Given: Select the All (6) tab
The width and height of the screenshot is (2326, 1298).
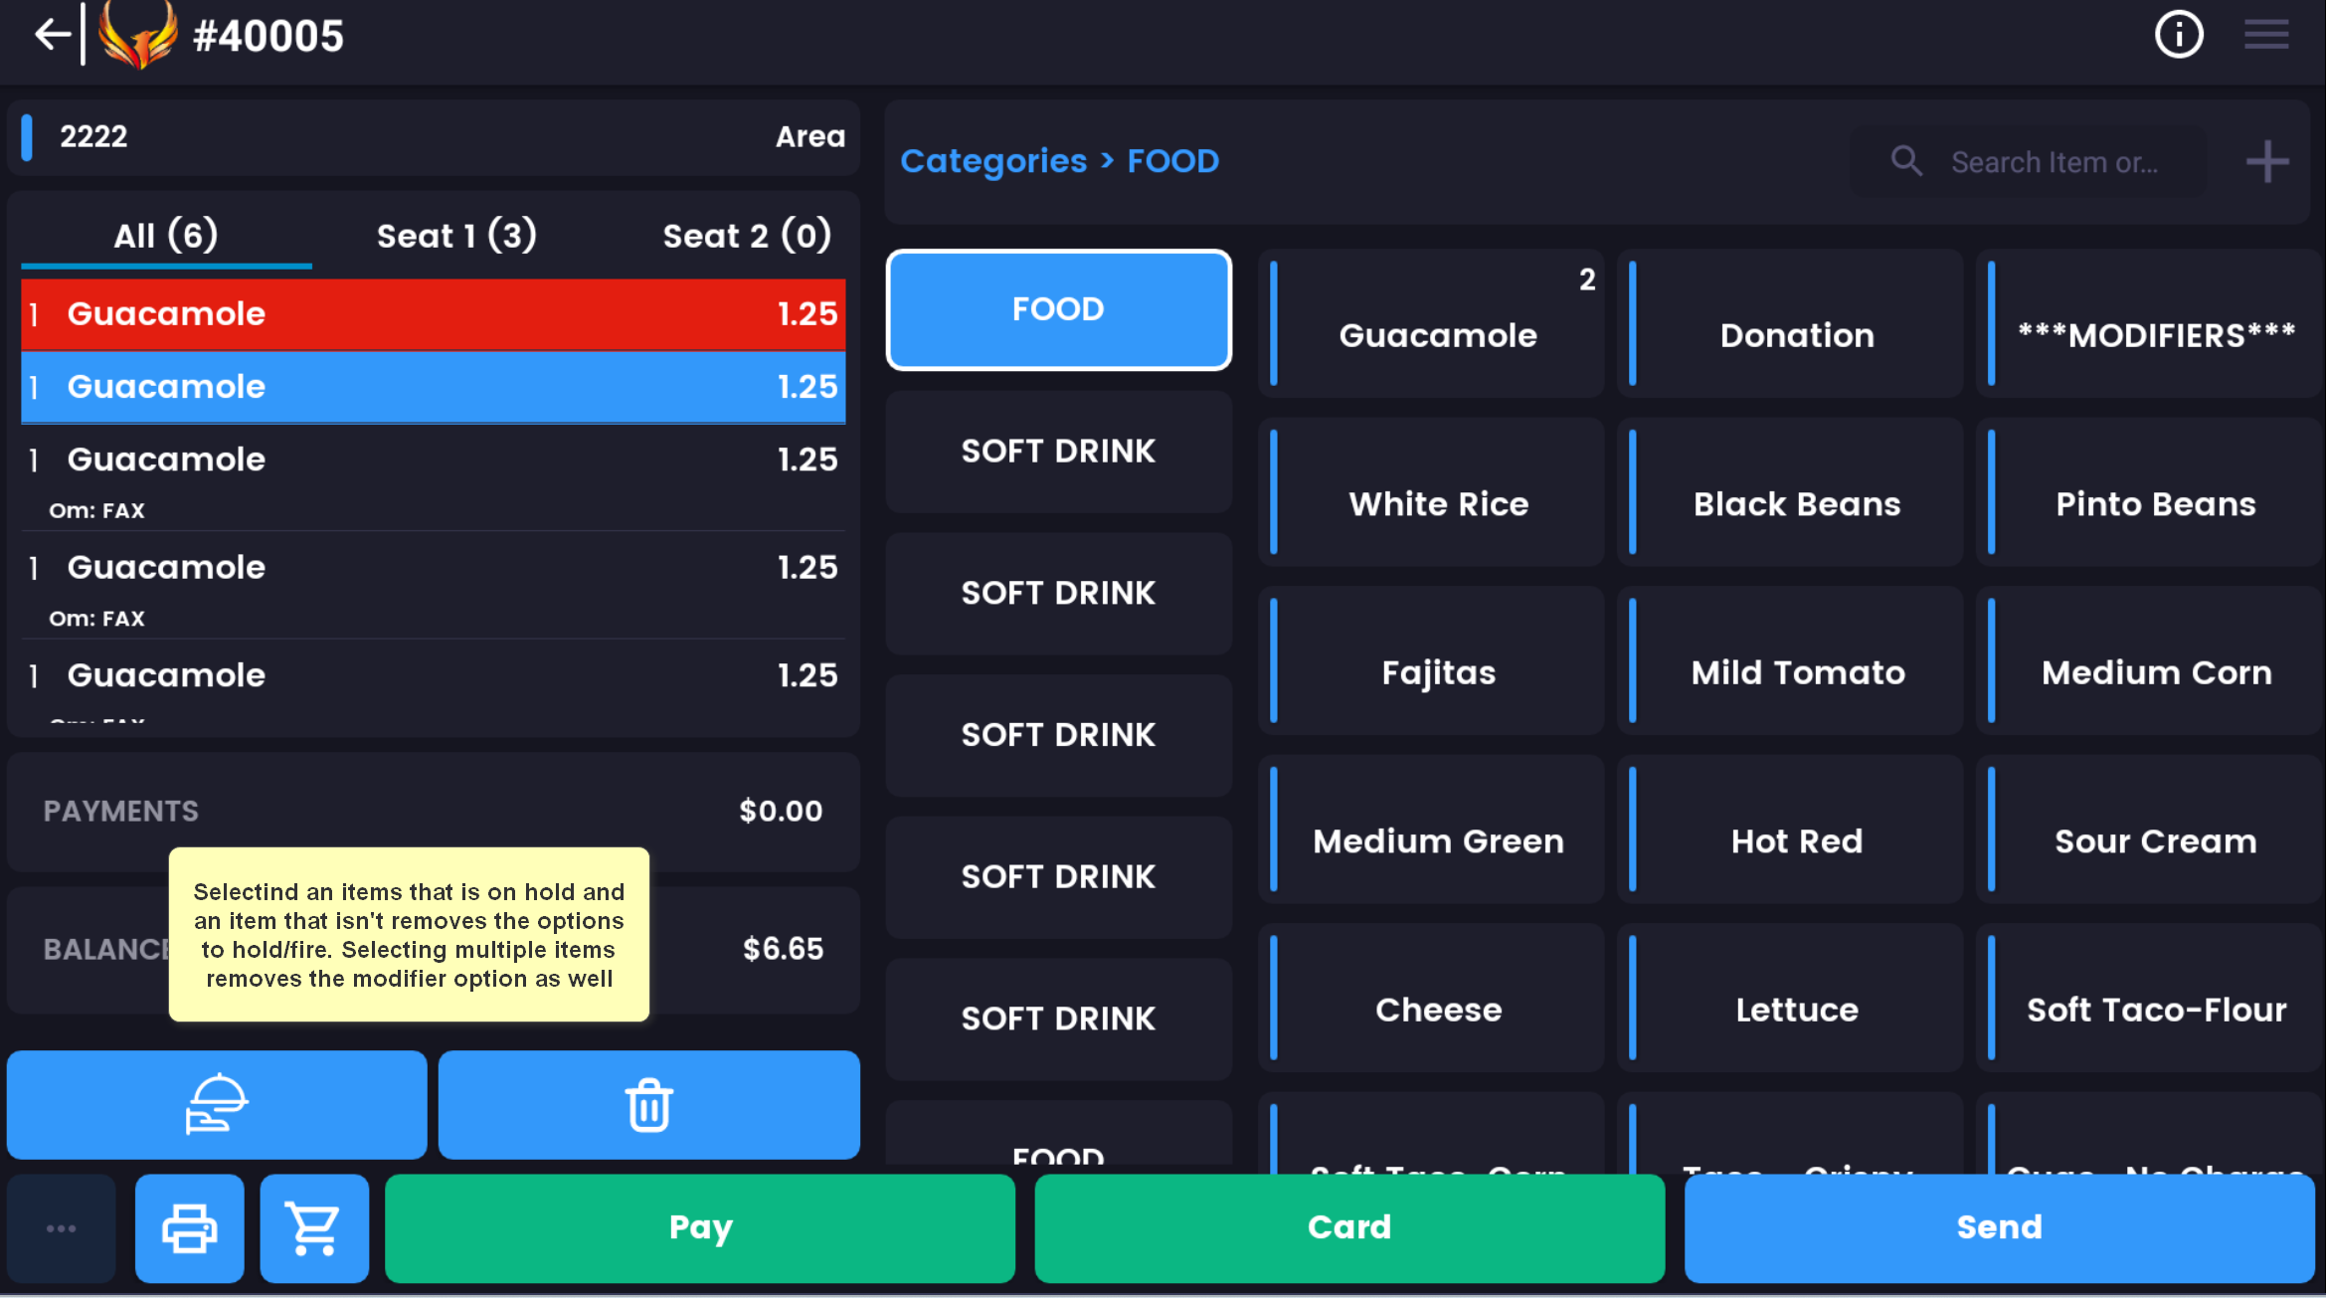Looking at the screenshot, I should (165, 236).
